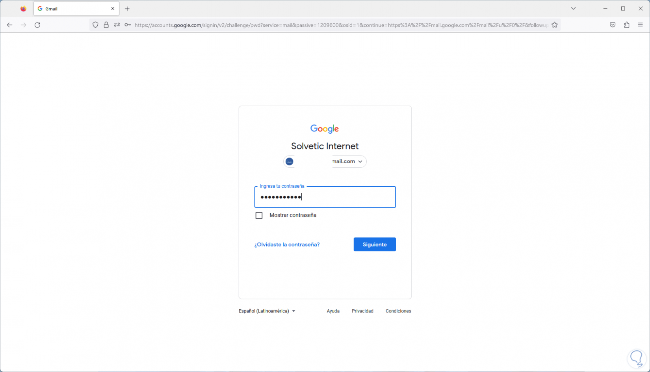Go back to the previous page
Viewport: 650px width, 372px height.
tap(9, 25)
